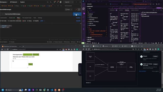Click the green Send button in the chat app

click(x=31, y=64)
